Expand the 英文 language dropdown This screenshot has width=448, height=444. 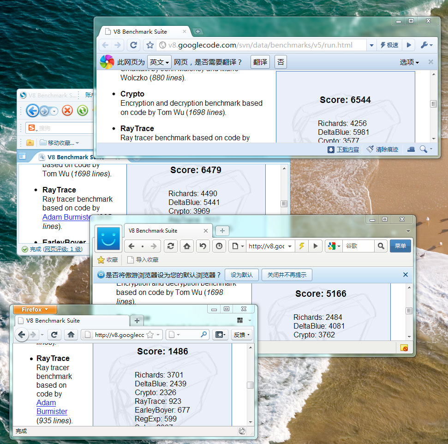coord(159,62)
